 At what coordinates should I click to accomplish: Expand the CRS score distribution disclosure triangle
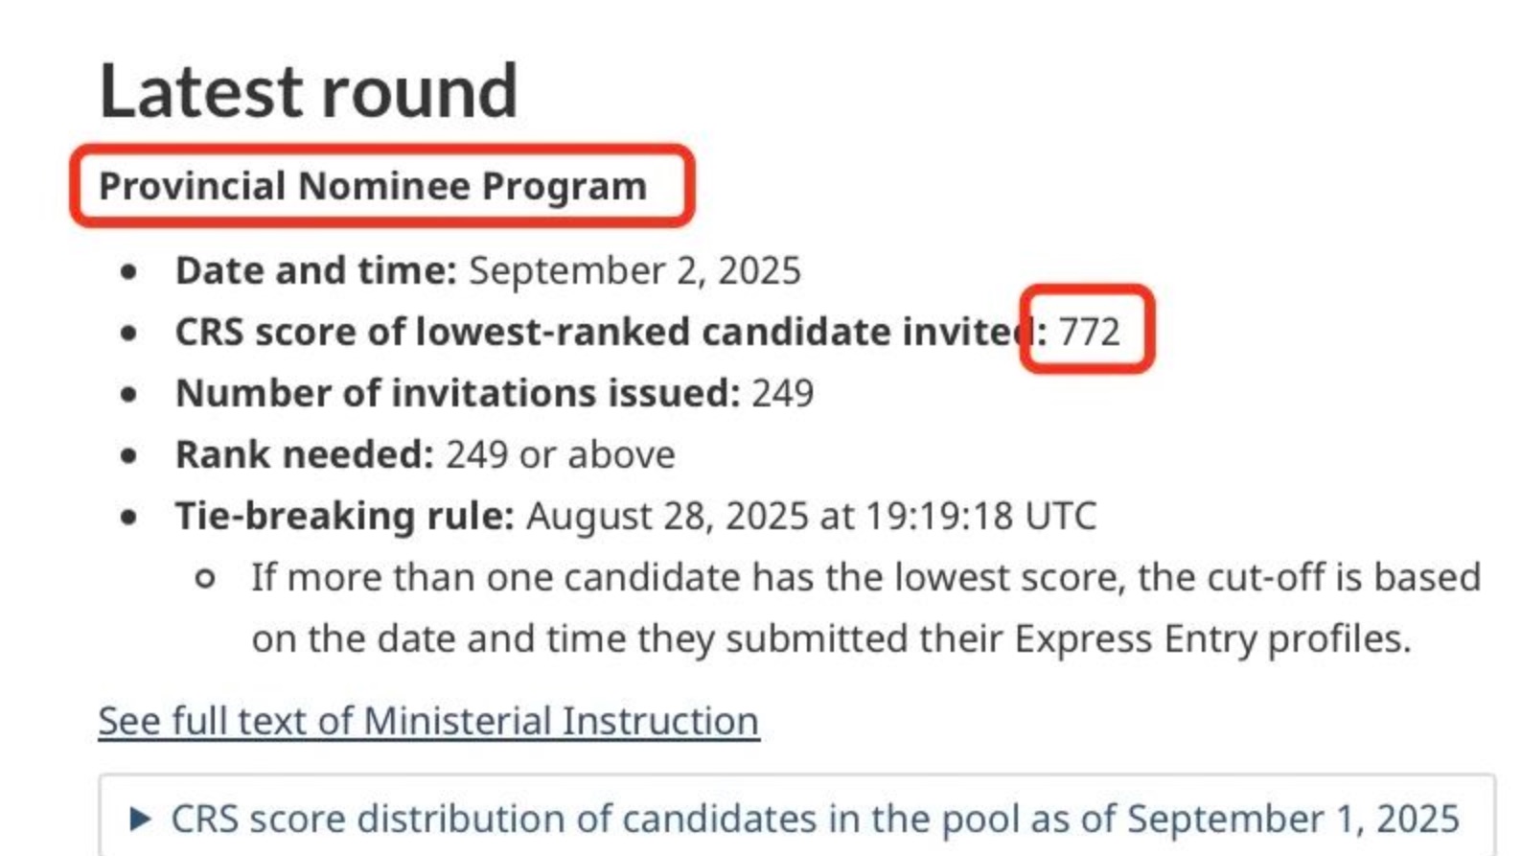[x=140, y=819]
